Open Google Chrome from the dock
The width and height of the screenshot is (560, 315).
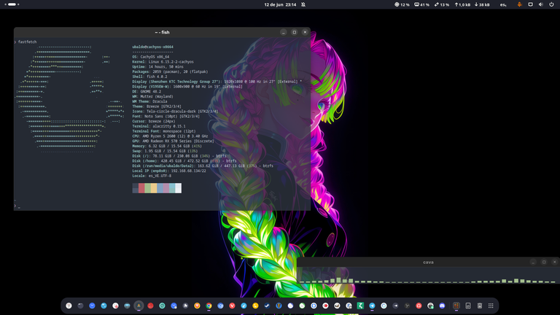pos(209,306)
